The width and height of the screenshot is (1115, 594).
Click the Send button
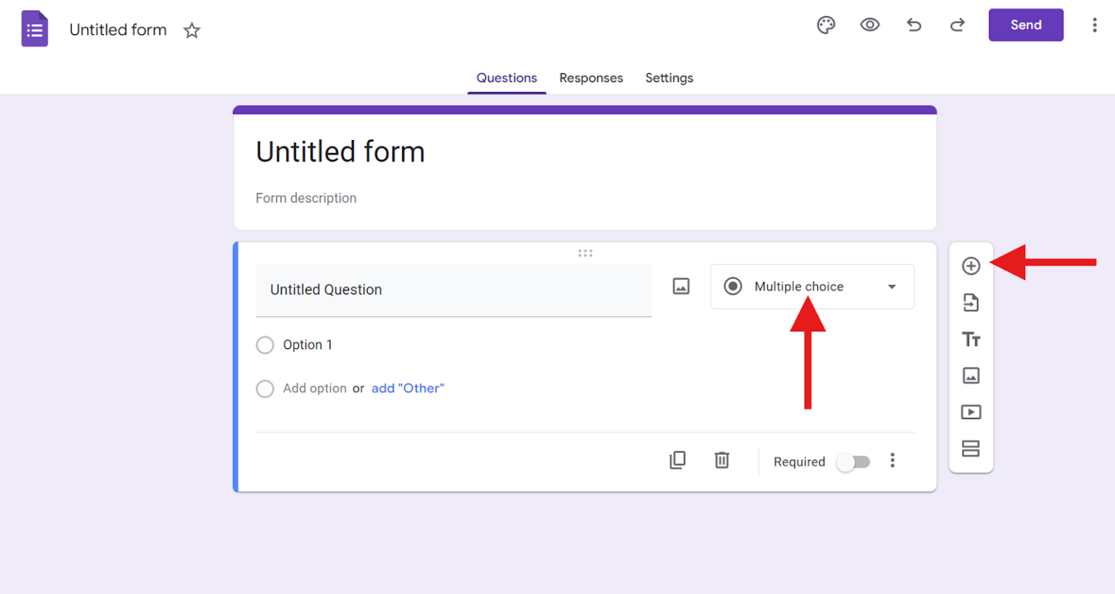(1026, 24)
